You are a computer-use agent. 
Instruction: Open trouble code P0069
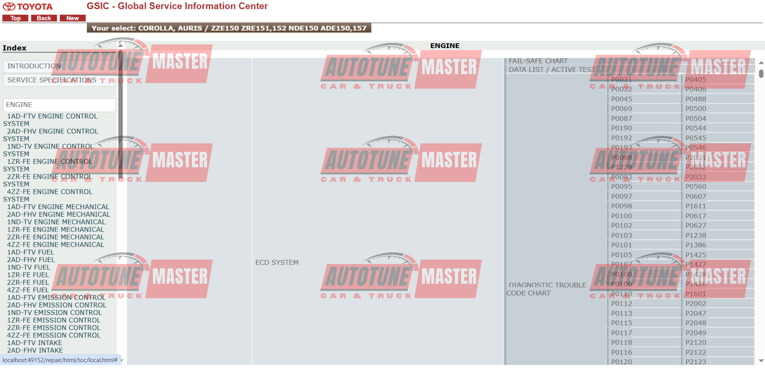(622, 109)
